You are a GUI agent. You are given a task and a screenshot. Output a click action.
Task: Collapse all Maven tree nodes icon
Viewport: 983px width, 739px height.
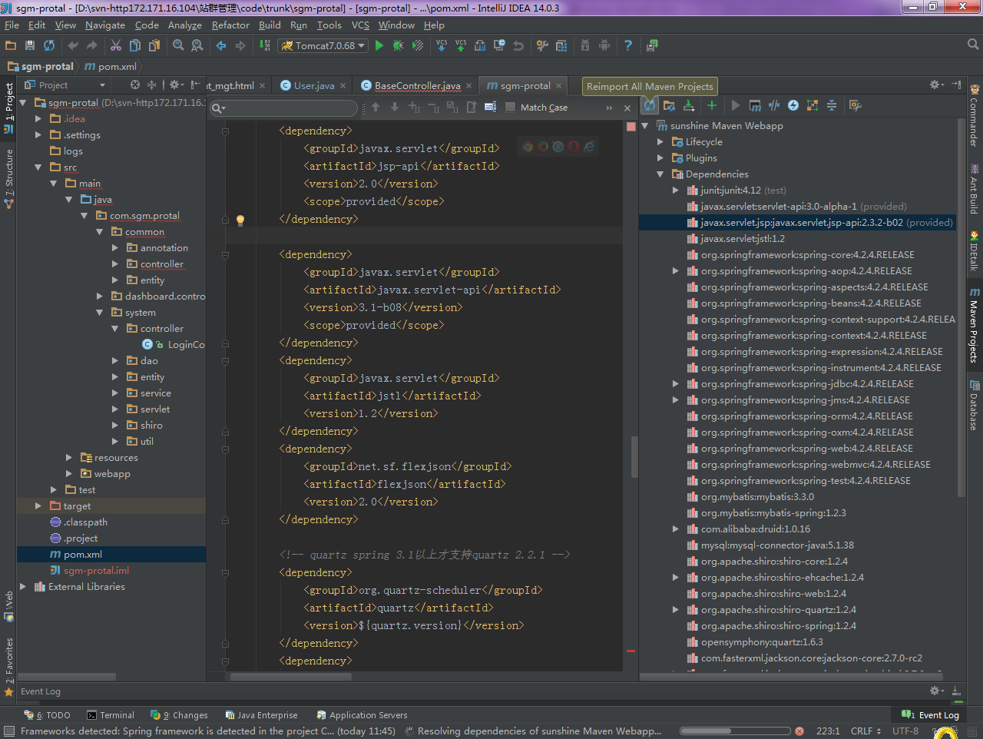[x=832, y=105]
